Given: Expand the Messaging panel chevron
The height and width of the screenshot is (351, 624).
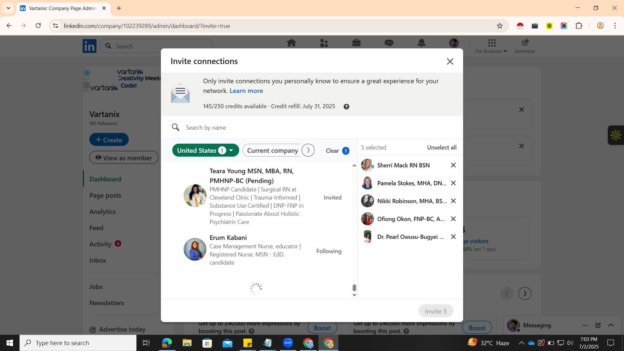Looking at the screenshot, I should coord(611,325).
